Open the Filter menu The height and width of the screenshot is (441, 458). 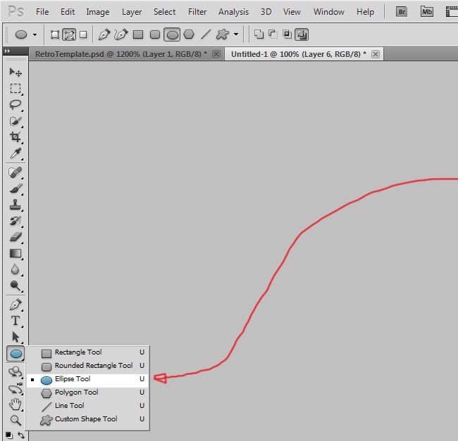(197, 12)
